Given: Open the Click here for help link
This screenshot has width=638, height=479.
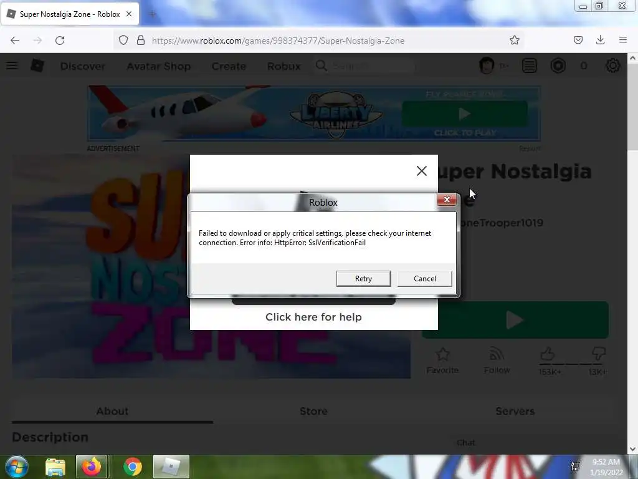Looking at the screenshot, I should tap(313, 317).
